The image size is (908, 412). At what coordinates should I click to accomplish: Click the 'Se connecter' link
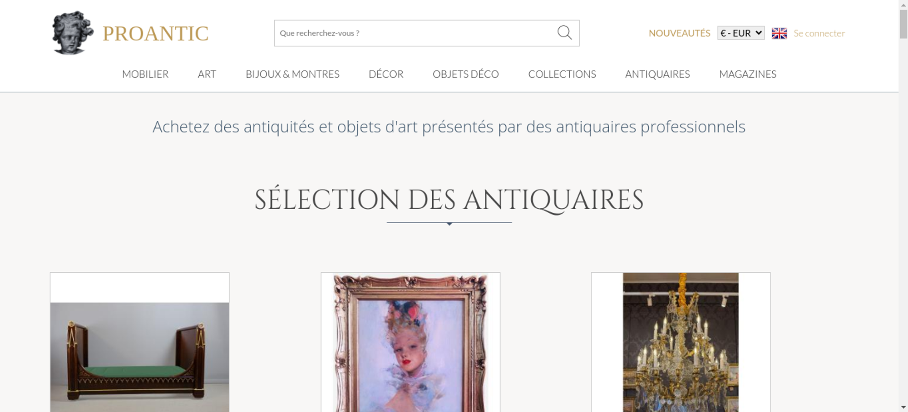pyautogui.click(x=819, y=33)
